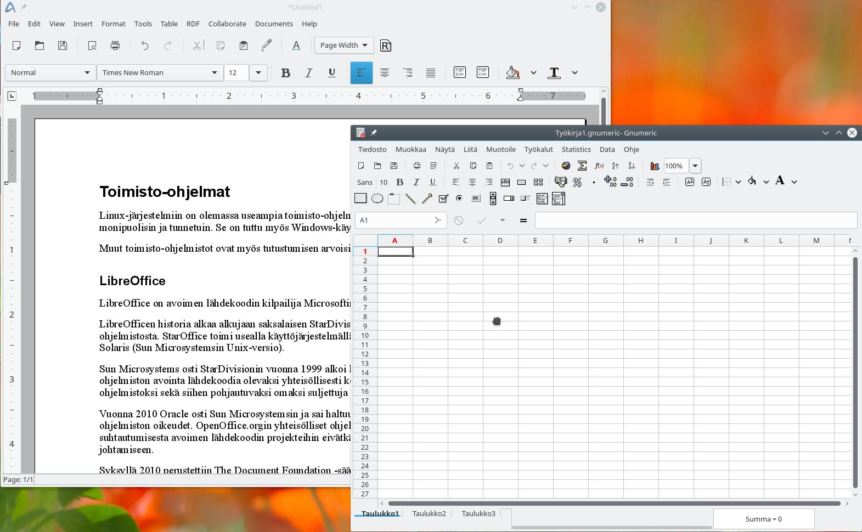Toggle italic in the Gnumeric toolbar
This screenshot has width=862, height=532.
click(416, 182)
